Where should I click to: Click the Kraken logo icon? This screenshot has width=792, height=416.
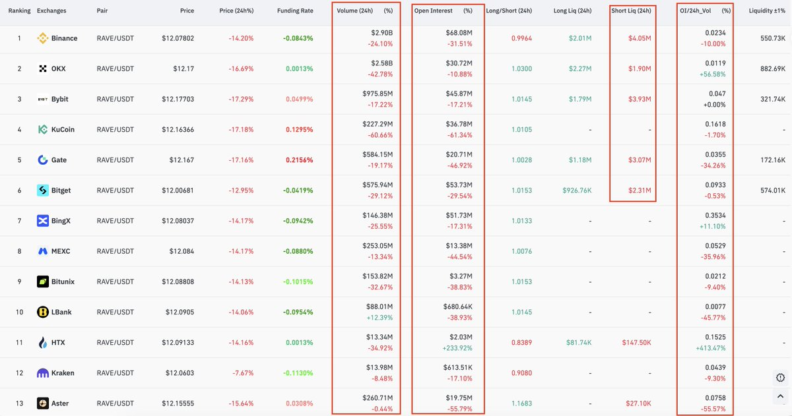click(43, 373)
